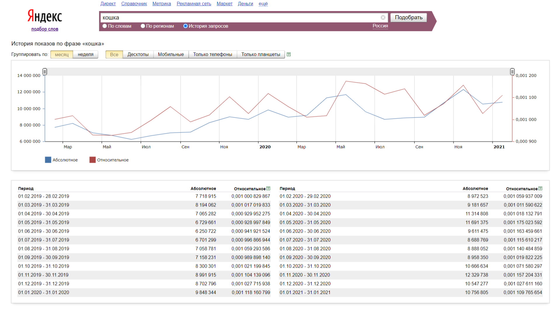554x311 pixels.
Task: Click the 'подбор слов' link
Action: [45, 29]
